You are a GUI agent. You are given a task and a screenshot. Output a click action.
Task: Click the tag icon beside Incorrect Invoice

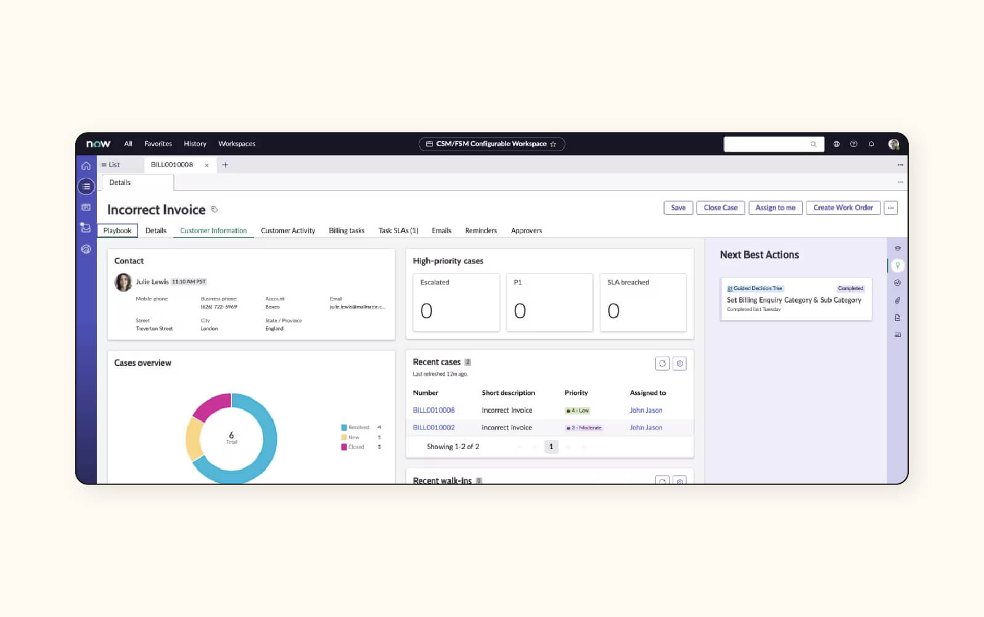[x=215, y=209]
